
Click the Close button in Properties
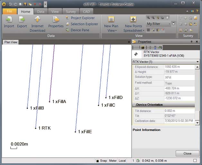(187, 153)
